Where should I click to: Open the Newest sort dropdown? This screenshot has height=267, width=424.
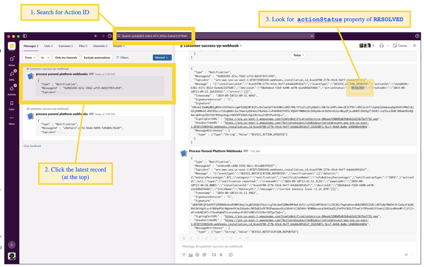click(x=162, y=58)
